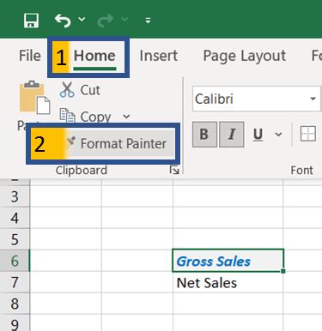Open the File tab
This screenshot has width=322, height=331.
click(30, 56)
